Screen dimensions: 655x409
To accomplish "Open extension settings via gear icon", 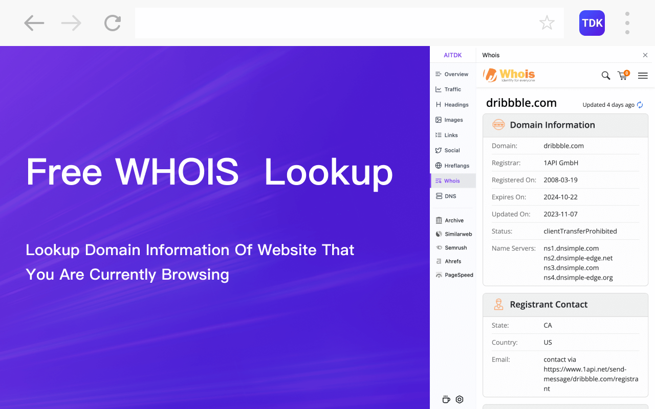I will [459, 399].
